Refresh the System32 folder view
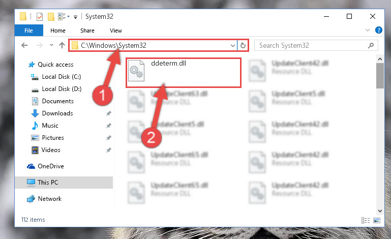Screen dimensions: 391x239 pos(243,45)
